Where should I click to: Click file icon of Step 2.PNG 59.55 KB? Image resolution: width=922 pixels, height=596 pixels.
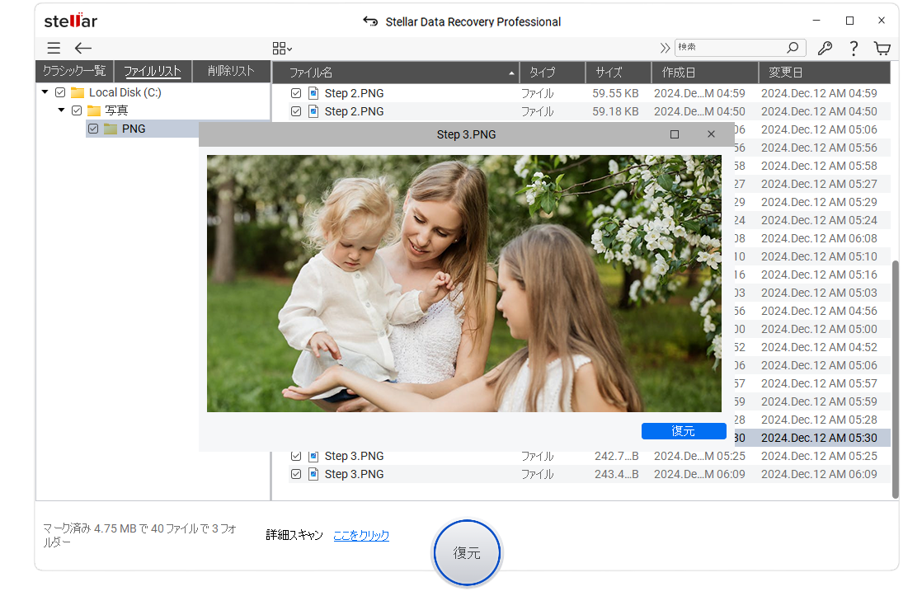click(x=314, y=93)
